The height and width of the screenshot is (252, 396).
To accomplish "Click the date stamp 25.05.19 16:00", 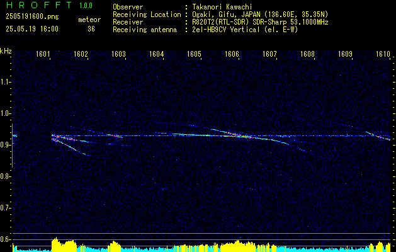I will [32, 29].
